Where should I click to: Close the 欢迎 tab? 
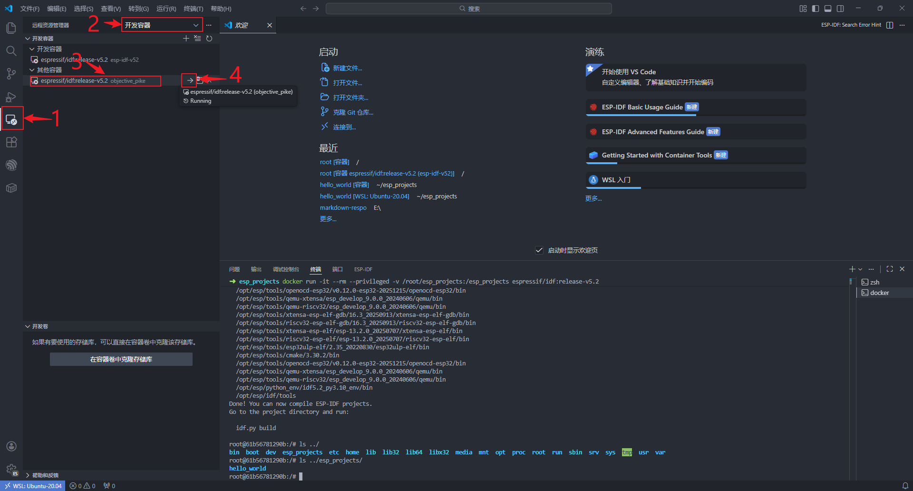tap(270, 25)
